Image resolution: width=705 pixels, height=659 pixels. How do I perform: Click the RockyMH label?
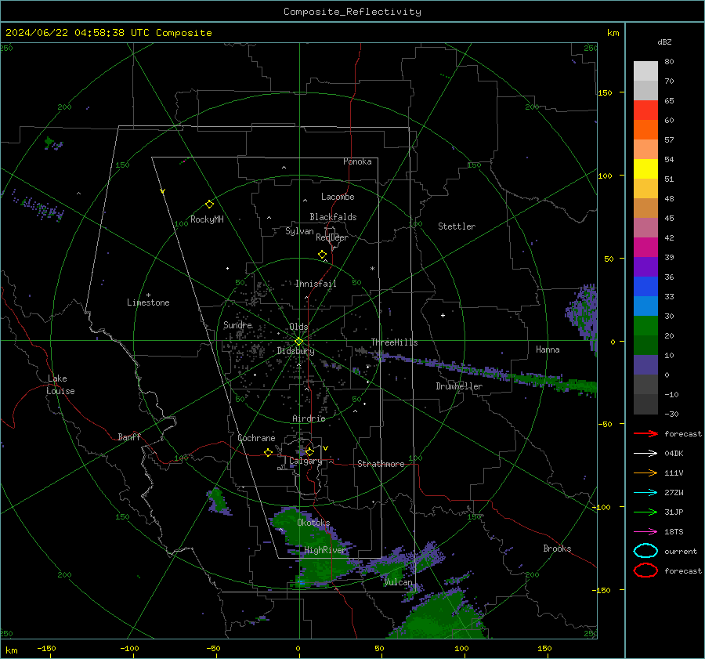click(x=207, y=219)
